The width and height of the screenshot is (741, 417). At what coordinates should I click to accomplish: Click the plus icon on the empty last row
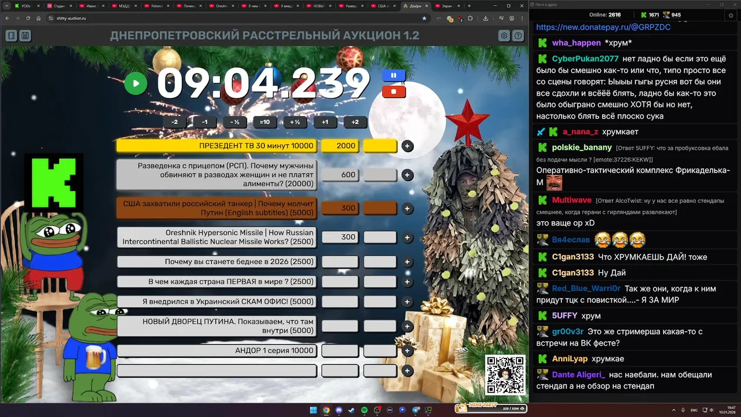[x=408, y=371]
